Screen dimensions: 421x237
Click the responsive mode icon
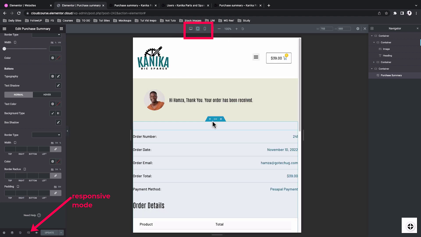click(x=28, y=233)
